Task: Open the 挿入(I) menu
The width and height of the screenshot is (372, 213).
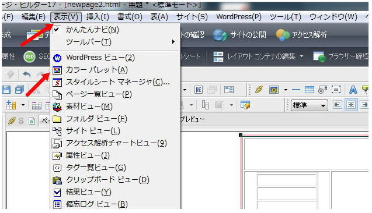Action: [98, 17]
